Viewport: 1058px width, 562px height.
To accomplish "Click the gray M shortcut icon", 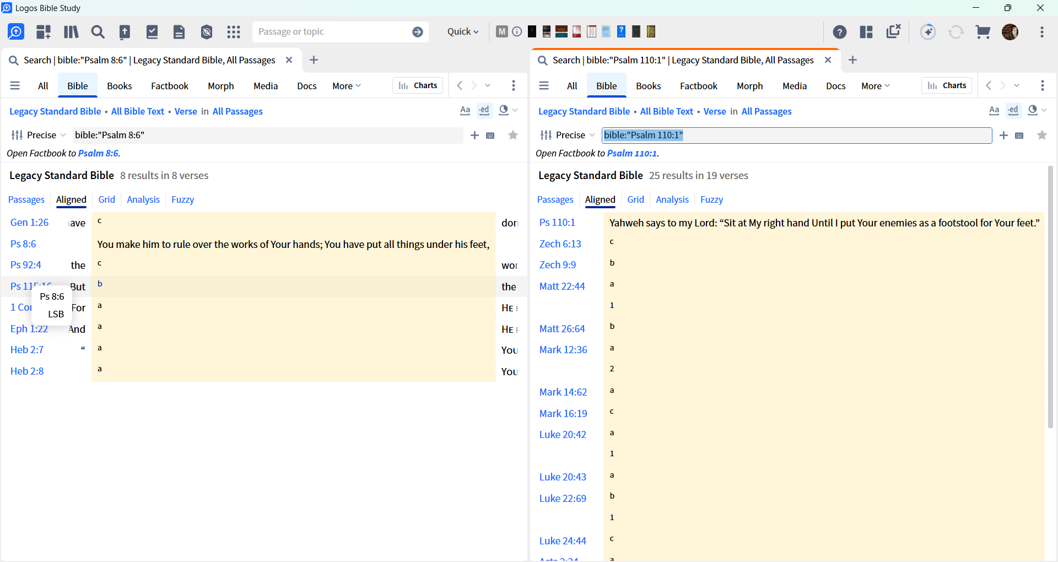I will 501,31.
